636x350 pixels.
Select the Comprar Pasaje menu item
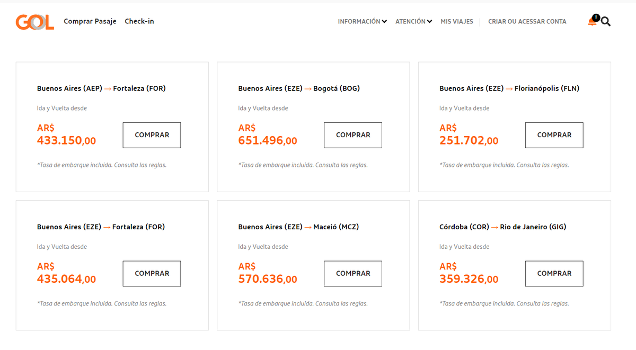point(90,21)
